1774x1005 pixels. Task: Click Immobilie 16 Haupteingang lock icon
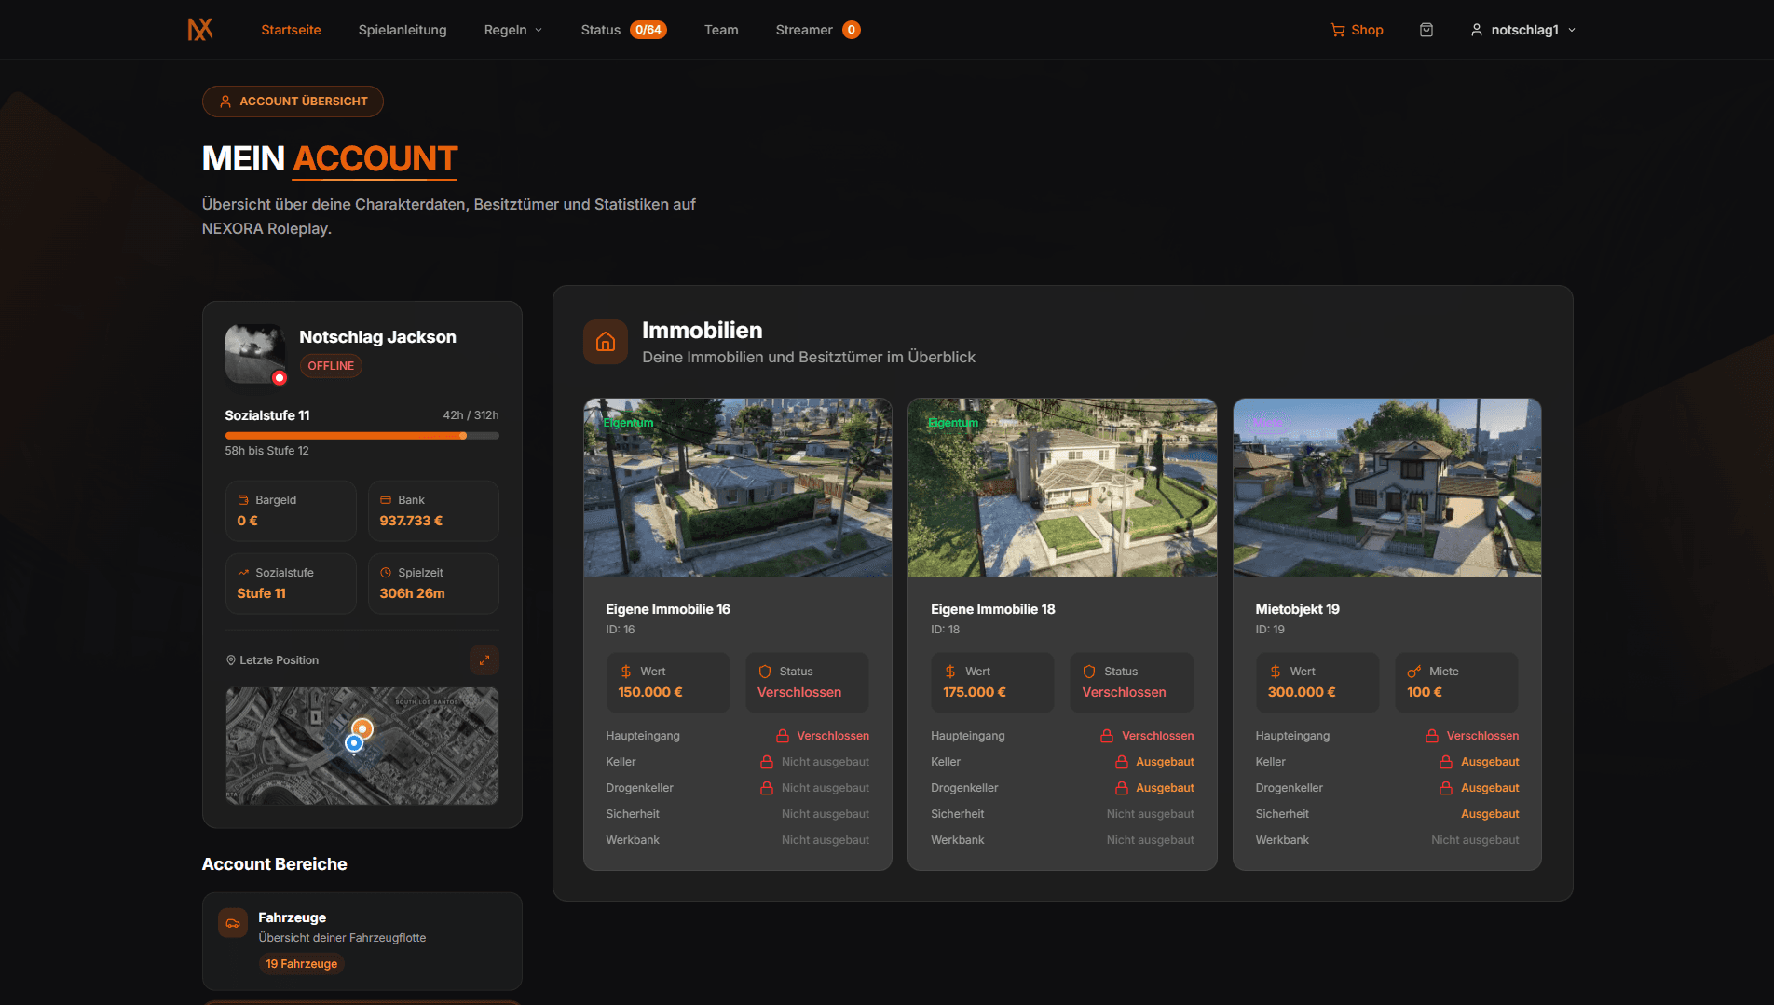pyautogui.click(x=783, y=736)
